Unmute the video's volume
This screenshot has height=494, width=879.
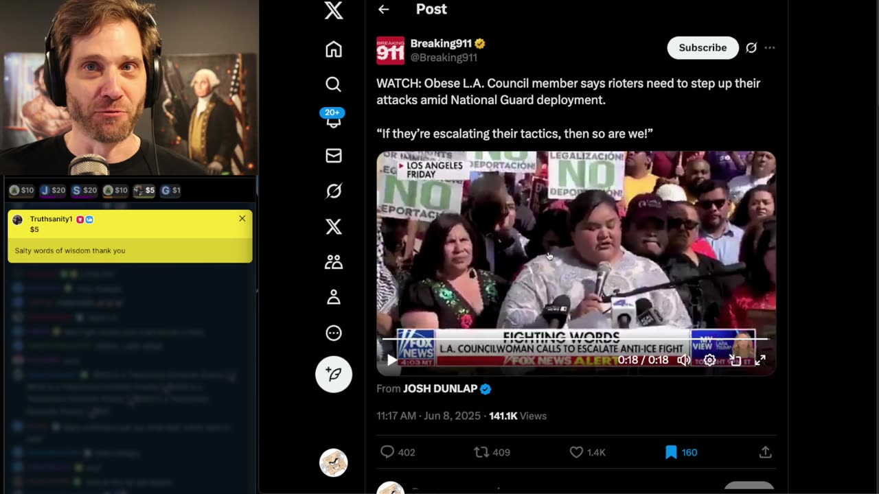pos(683,360)
